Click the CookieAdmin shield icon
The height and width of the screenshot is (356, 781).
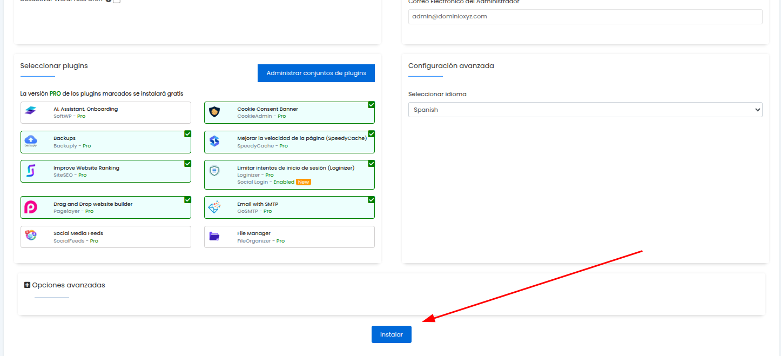click(214, 112)
